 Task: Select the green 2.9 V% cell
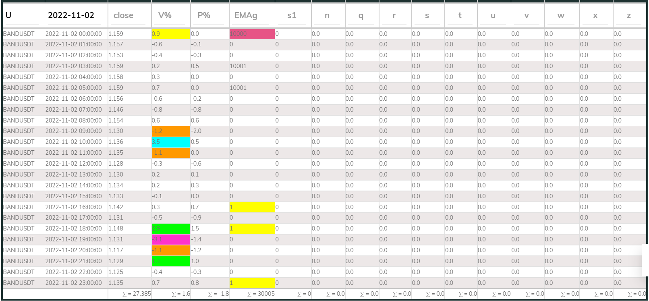(x=171, y=228)
